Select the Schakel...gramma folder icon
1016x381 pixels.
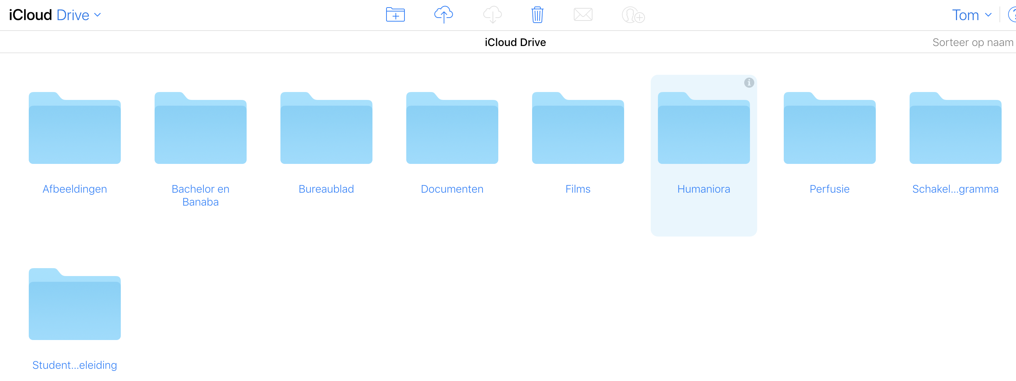pyautogui.click(x=955, y=128)
